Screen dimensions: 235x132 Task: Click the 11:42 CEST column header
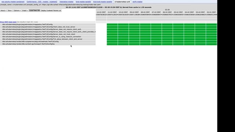pyautogui.click(x=112, y=12)
